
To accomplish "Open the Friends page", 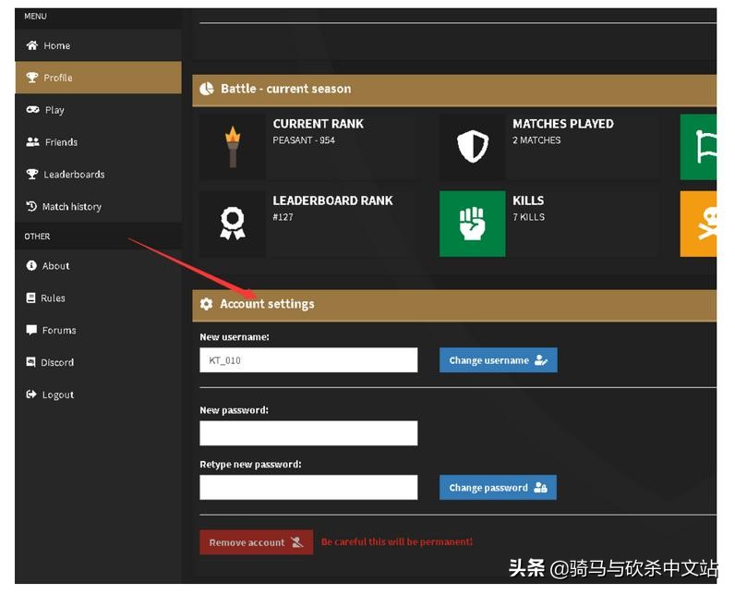I will (99, 141).
